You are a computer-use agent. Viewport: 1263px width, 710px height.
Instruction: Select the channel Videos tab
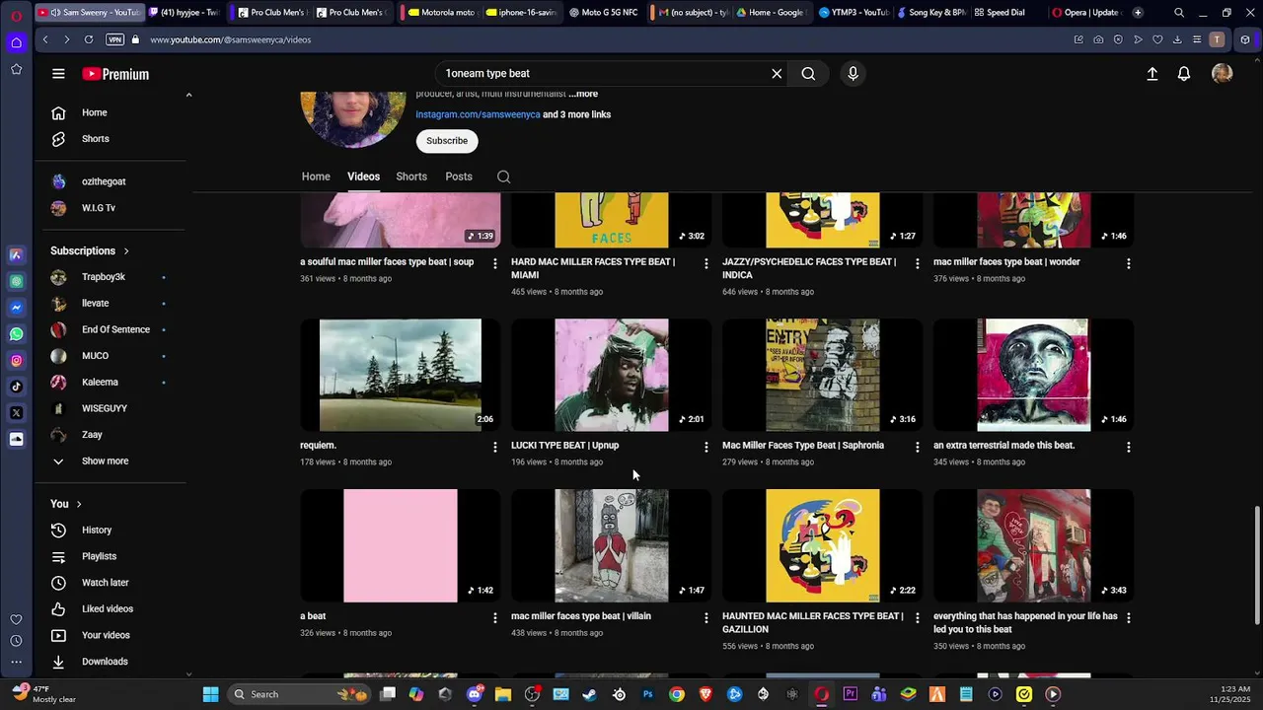pyautogui.click(x=363, y=177)
